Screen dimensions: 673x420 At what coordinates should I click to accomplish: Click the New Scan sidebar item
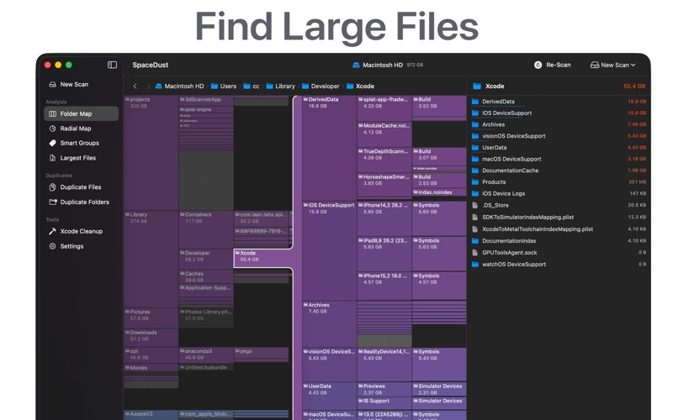pos(81,85)
